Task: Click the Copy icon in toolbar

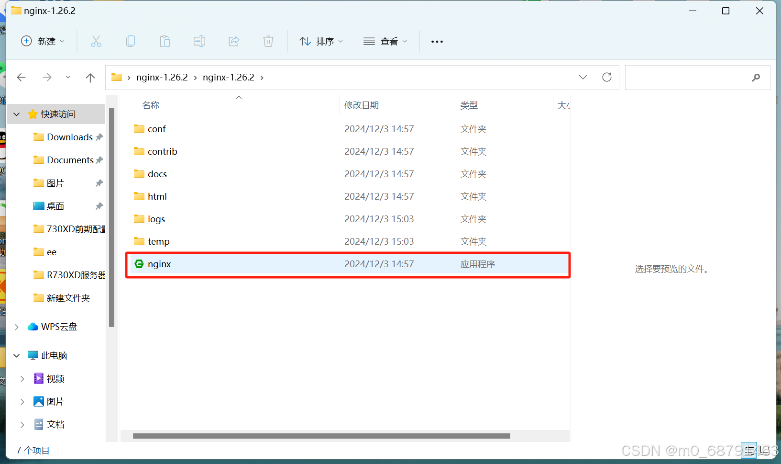Action: coord(130,42)
